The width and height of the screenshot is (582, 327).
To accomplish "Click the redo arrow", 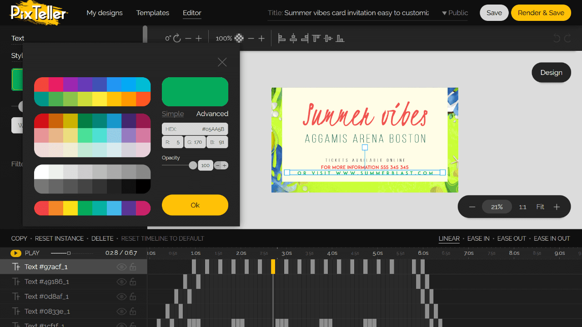I will [567, 39].
